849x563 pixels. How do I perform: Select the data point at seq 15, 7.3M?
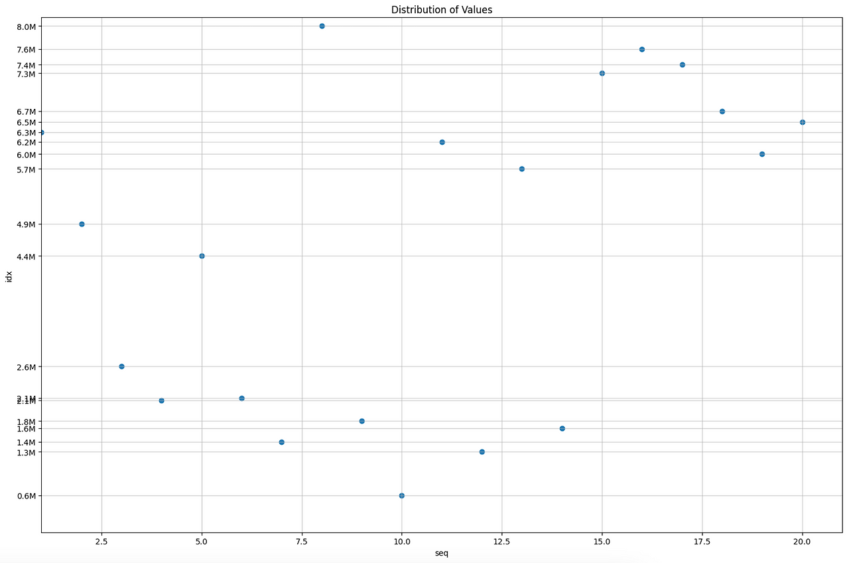coord(602,73)
